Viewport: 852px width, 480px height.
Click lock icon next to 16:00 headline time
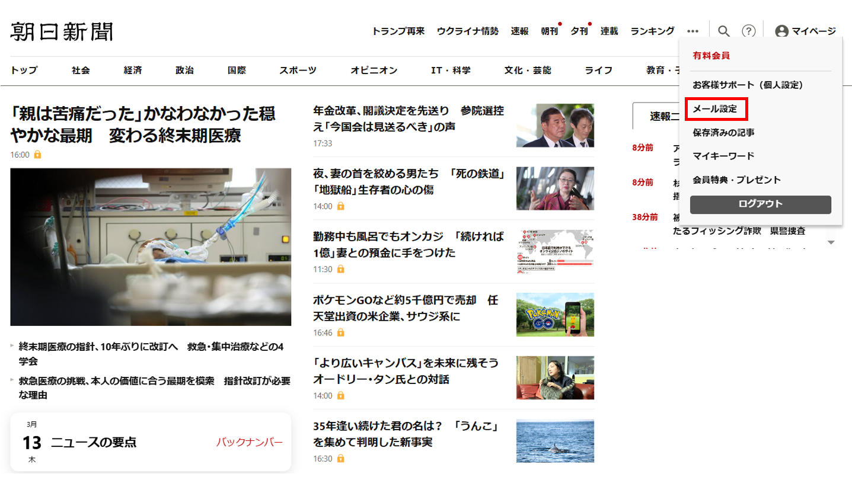[x=37, y=155]
